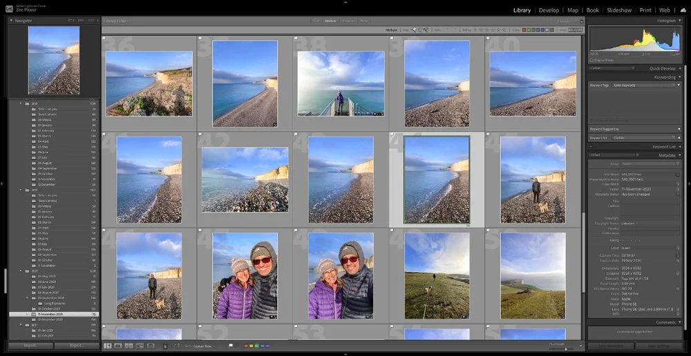Viewport: 691px width, 356px height.
Task: Toggle the Original Photo checkbox
Action: pos(591,60)
